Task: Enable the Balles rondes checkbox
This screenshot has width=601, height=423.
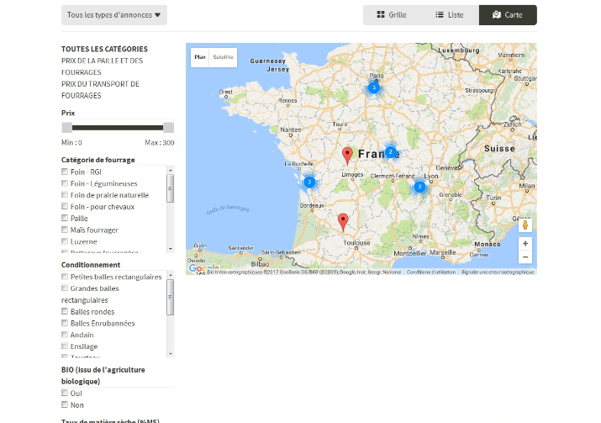Action: click(65, 312)
